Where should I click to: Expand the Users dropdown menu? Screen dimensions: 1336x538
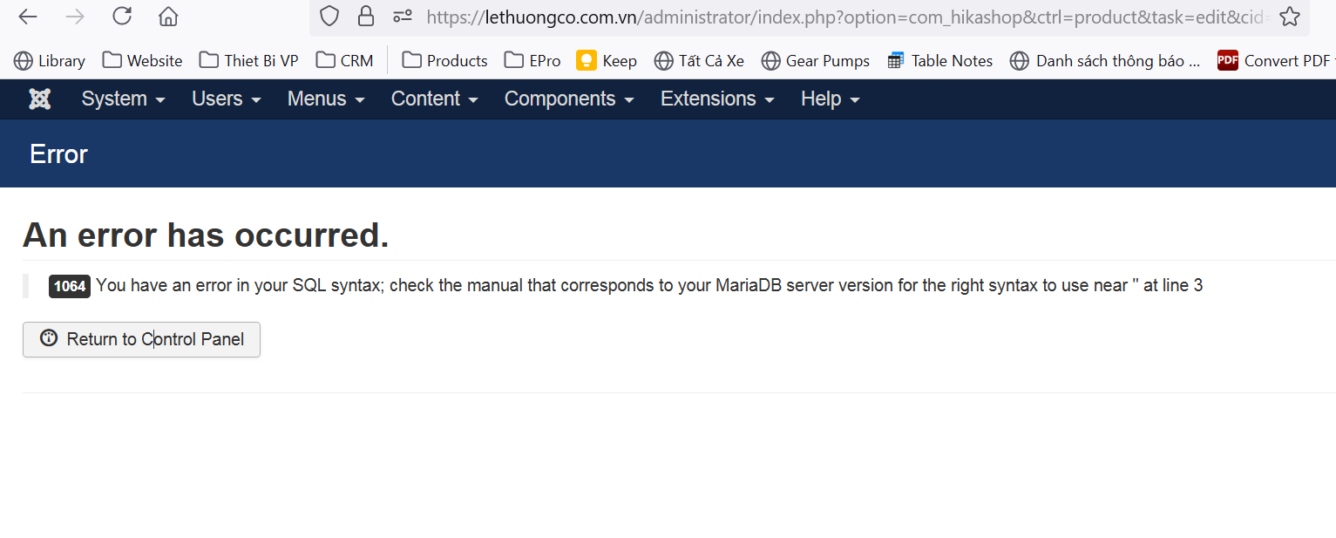click(227, 99)
